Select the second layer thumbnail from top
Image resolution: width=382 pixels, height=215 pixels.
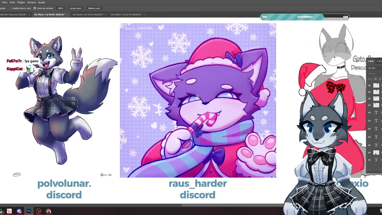click(x=376, y=92)
